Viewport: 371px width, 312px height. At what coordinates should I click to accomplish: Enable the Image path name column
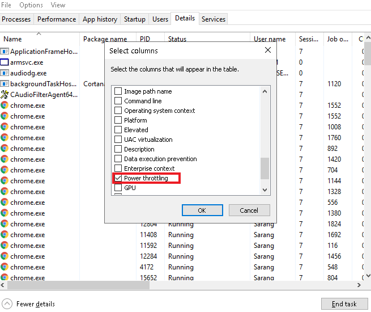pyautogui.click(x=118, y=91)
